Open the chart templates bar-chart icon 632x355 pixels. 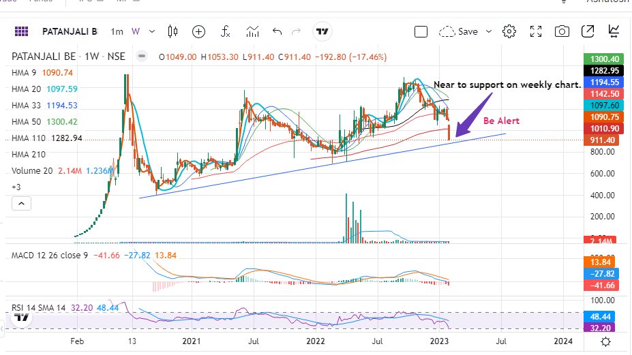[252, 31]
